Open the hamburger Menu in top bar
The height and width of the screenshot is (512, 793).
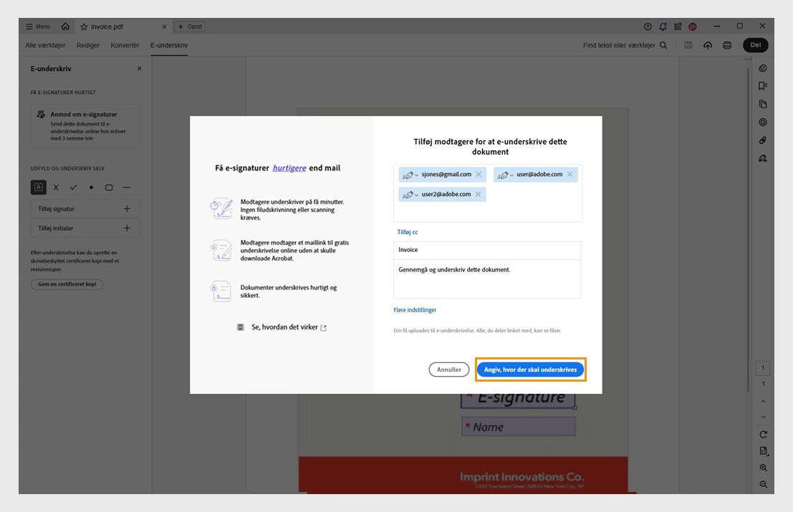click(x=37, y=26)
